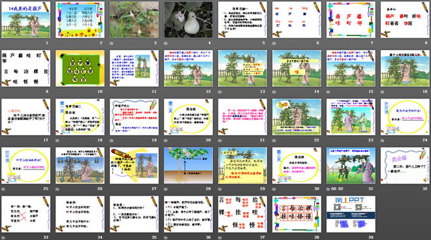Viewport: 431px width, 240px height.
Task: Play animation using star under slide 24
Action: (x=382, y=140)
